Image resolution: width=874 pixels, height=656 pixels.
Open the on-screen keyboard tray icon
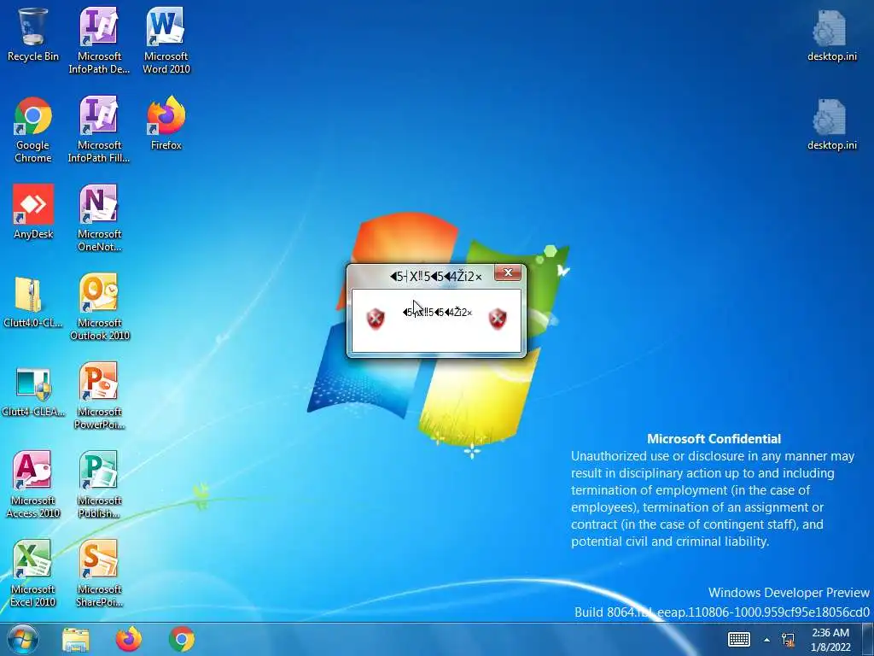[x=739, y=639]
